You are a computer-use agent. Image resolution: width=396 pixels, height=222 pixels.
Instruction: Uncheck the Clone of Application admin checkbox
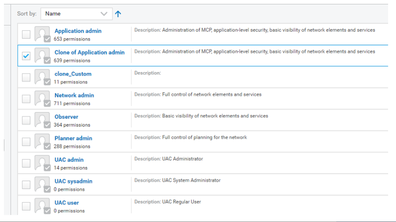[x=26, y=56]
